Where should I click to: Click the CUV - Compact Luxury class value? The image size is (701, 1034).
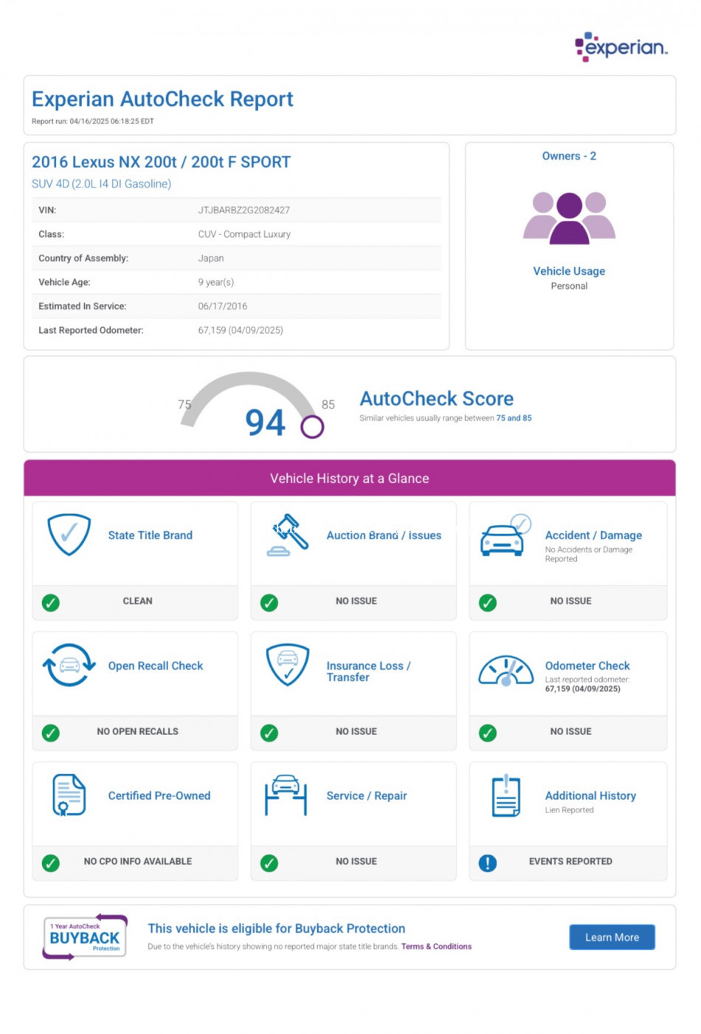pyautogui.click(x=244, y=234)
